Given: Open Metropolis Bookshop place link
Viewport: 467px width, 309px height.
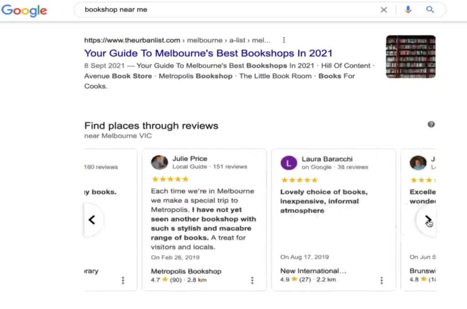Looking at the screenshot, I should pos(186,271).
